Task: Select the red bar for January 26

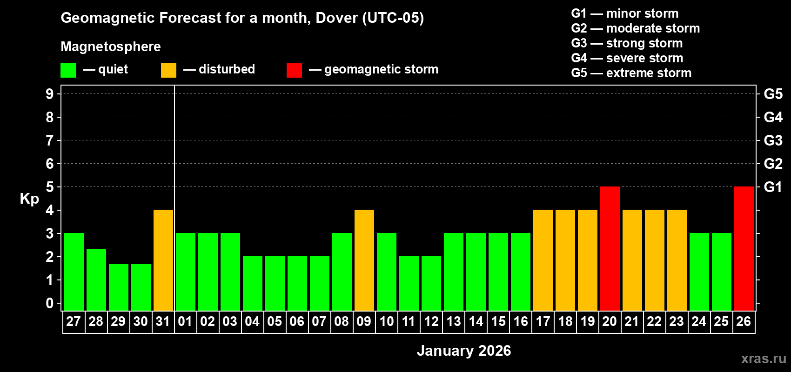Action: (x=744, y=248)
